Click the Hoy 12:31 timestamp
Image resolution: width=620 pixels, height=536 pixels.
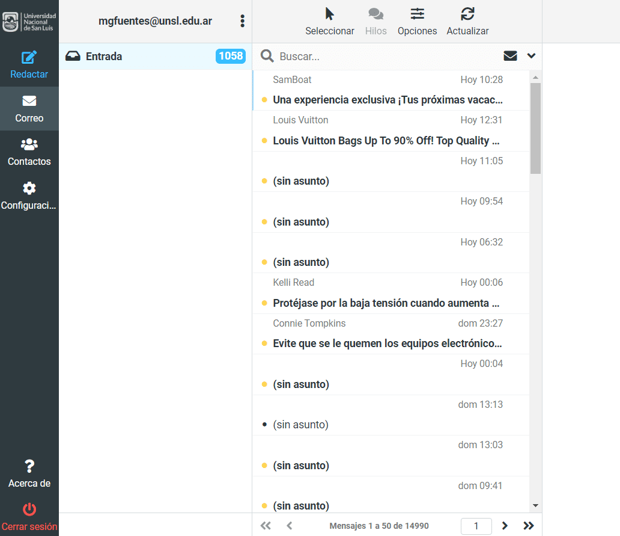tap(481, 120)
